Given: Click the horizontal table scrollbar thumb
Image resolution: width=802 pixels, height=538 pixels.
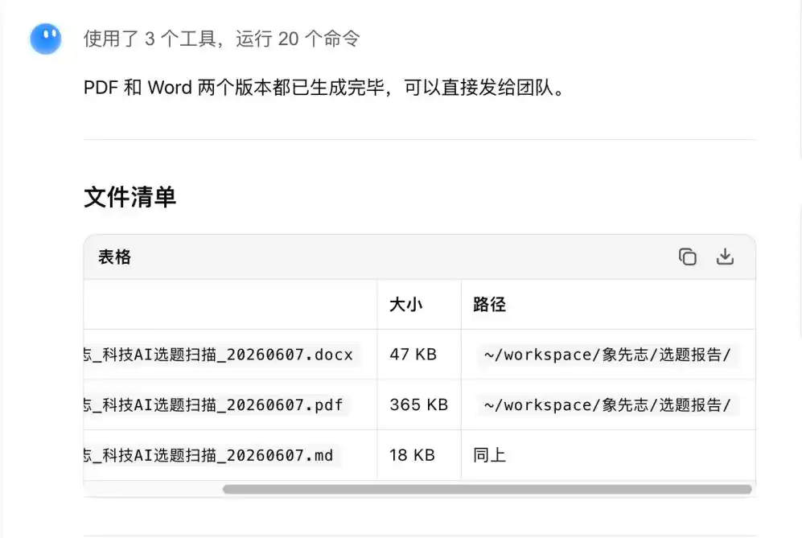Looking at the screenshot, I should tap(487, 490).
